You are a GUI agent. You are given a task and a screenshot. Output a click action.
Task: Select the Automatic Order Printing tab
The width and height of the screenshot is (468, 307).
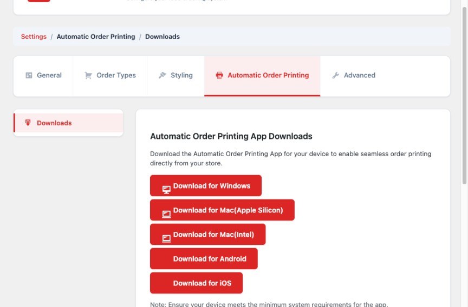point(262,76)
